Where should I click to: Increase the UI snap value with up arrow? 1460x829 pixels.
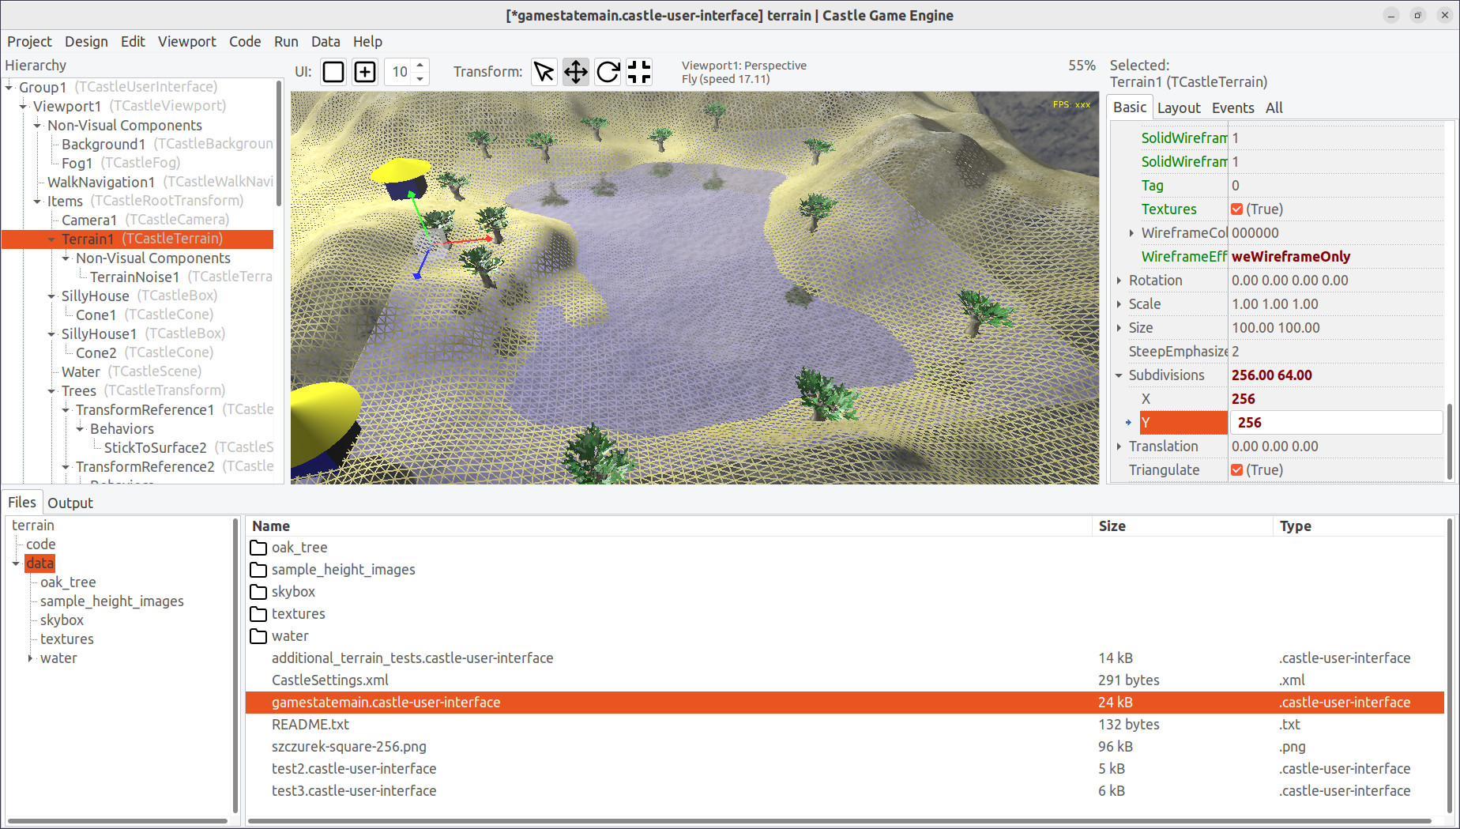point(420,66)
